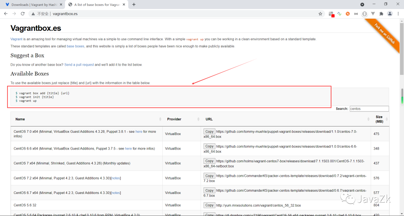404x216 pixels.
Task: Focus the Search field containing centos
Action: point(369,109)
